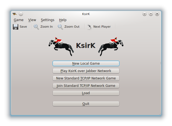Toggle the on-all-desktops round title button
Screen dimensions: 172x126
coord(21,14)
